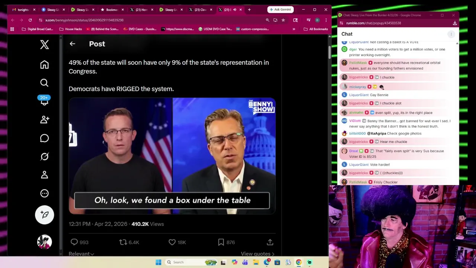Click repost icon showing 6.4K
This screenshot has width=476, height=268.
click(123, 242)
